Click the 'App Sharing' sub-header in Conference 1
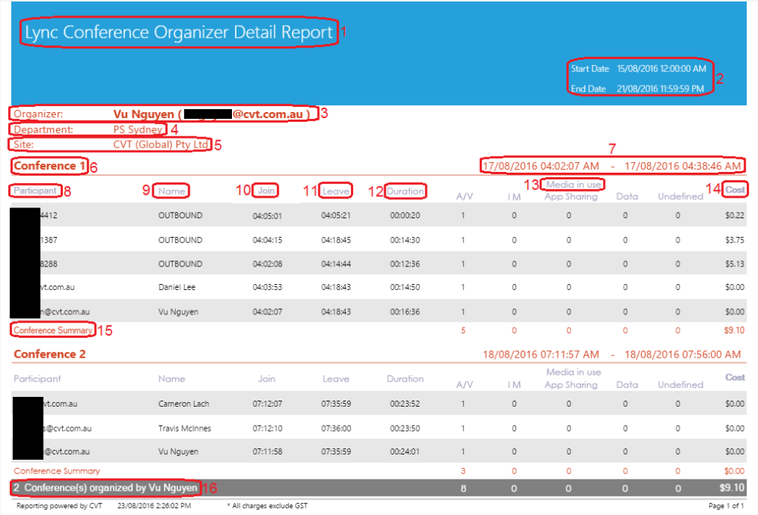 571,197
